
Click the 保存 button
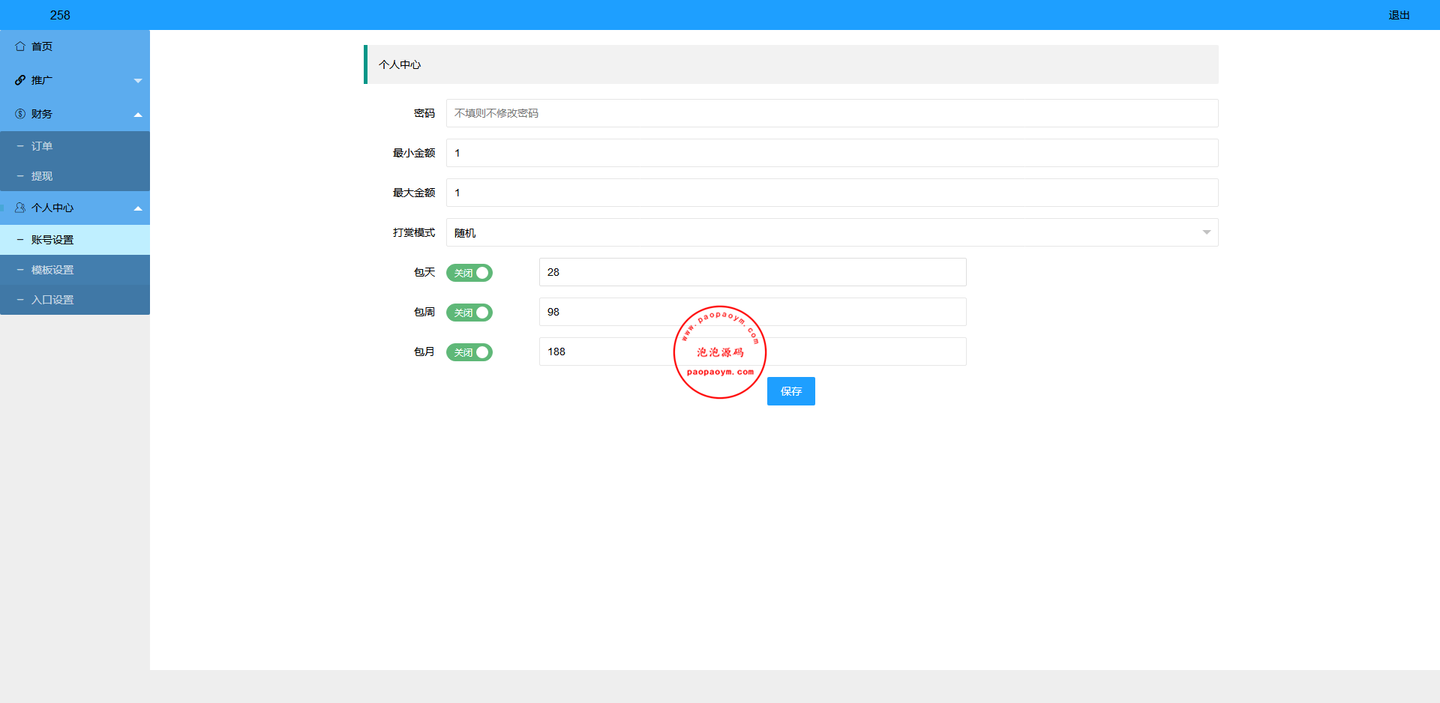[x=790, y=391]
